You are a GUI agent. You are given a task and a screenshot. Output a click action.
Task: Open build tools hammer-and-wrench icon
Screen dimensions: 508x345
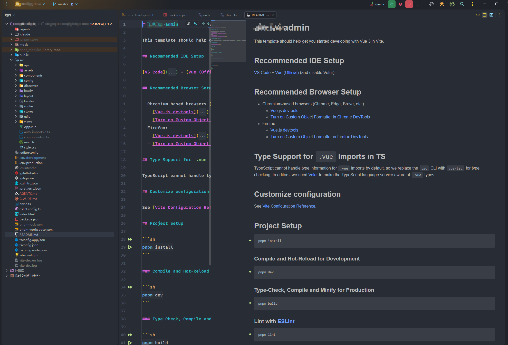pyautogui.click(x=442, y=4)
